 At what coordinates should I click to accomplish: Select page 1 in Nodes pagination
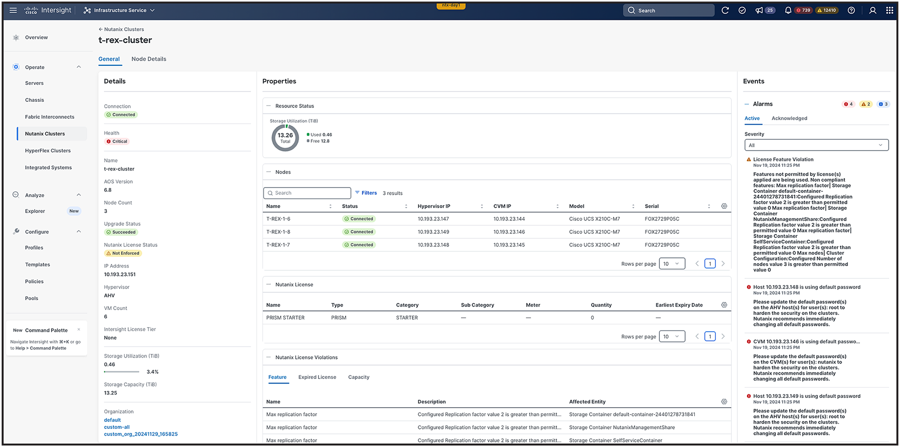point(710,264)
